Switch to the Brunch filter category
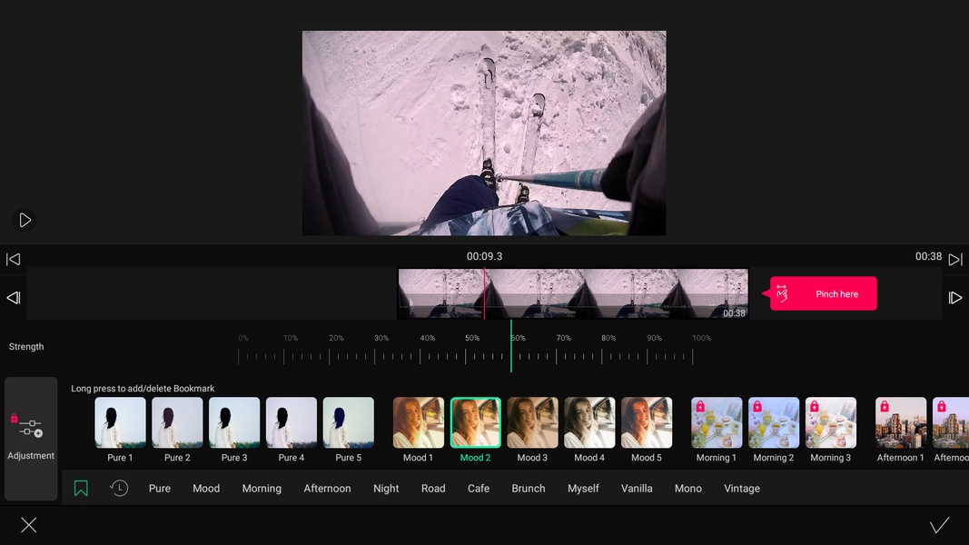The image size is (969, 545). [529, 488]
